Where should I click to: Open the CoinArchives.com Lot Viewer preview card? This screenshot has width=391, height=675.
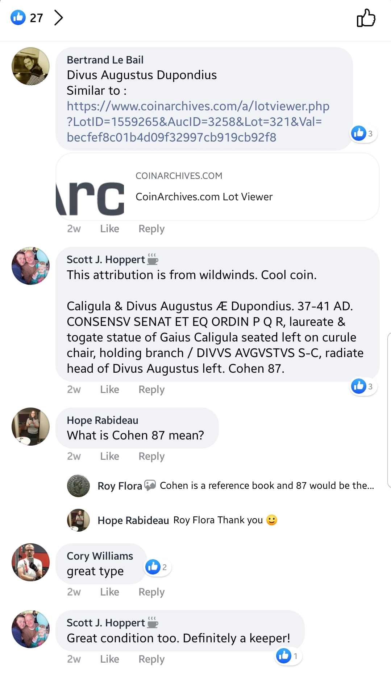(217, 187)
